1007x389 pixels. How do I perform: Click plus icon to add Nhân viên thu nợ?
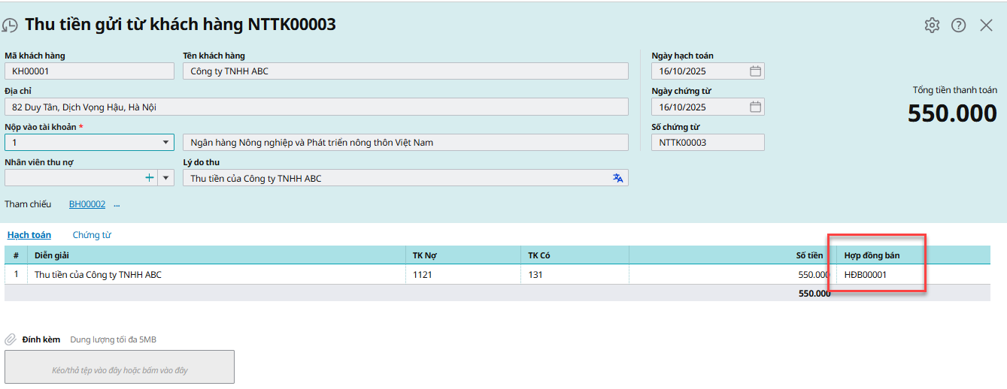click(x=149, y=178)
